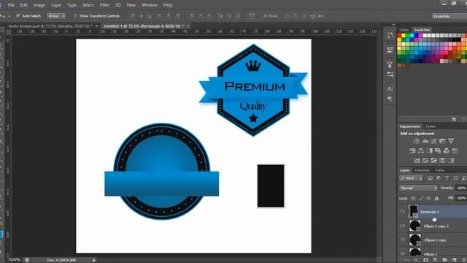Open the Window menu

149,5
